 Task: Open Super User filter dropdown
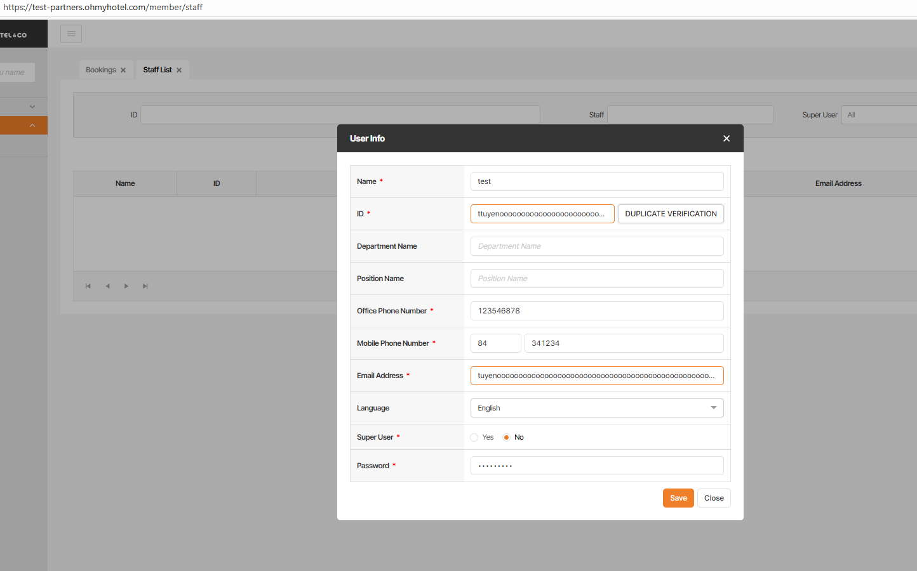(879, 115)
